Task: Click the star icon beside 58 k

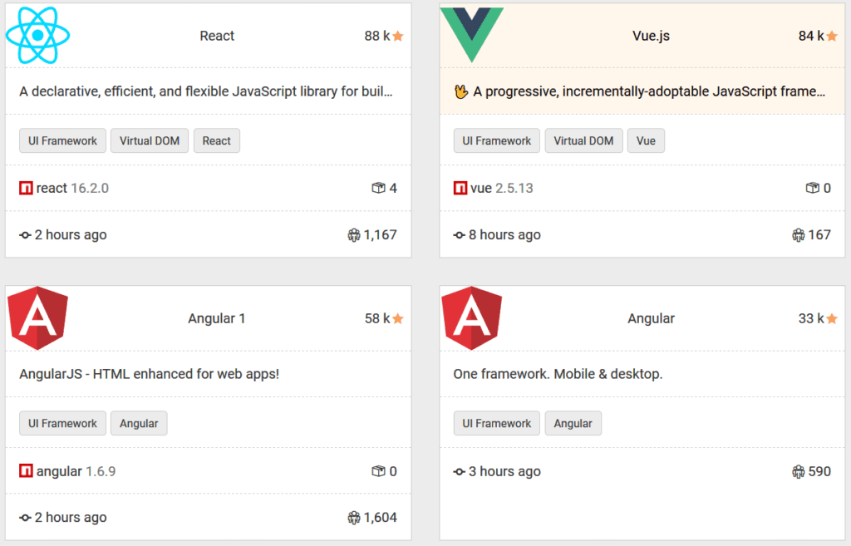Action: [x=398, y=318]
